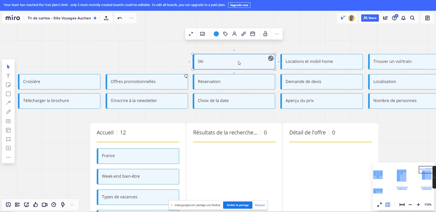Open search magnifier in top bar
This screenshot has height=212, width=436.
pos(412,18)
